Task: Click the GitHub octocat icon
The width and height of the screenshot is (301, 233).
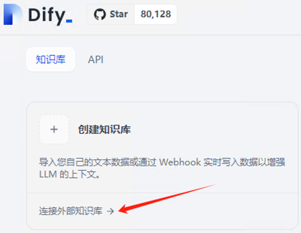Action: pos(100,14)
